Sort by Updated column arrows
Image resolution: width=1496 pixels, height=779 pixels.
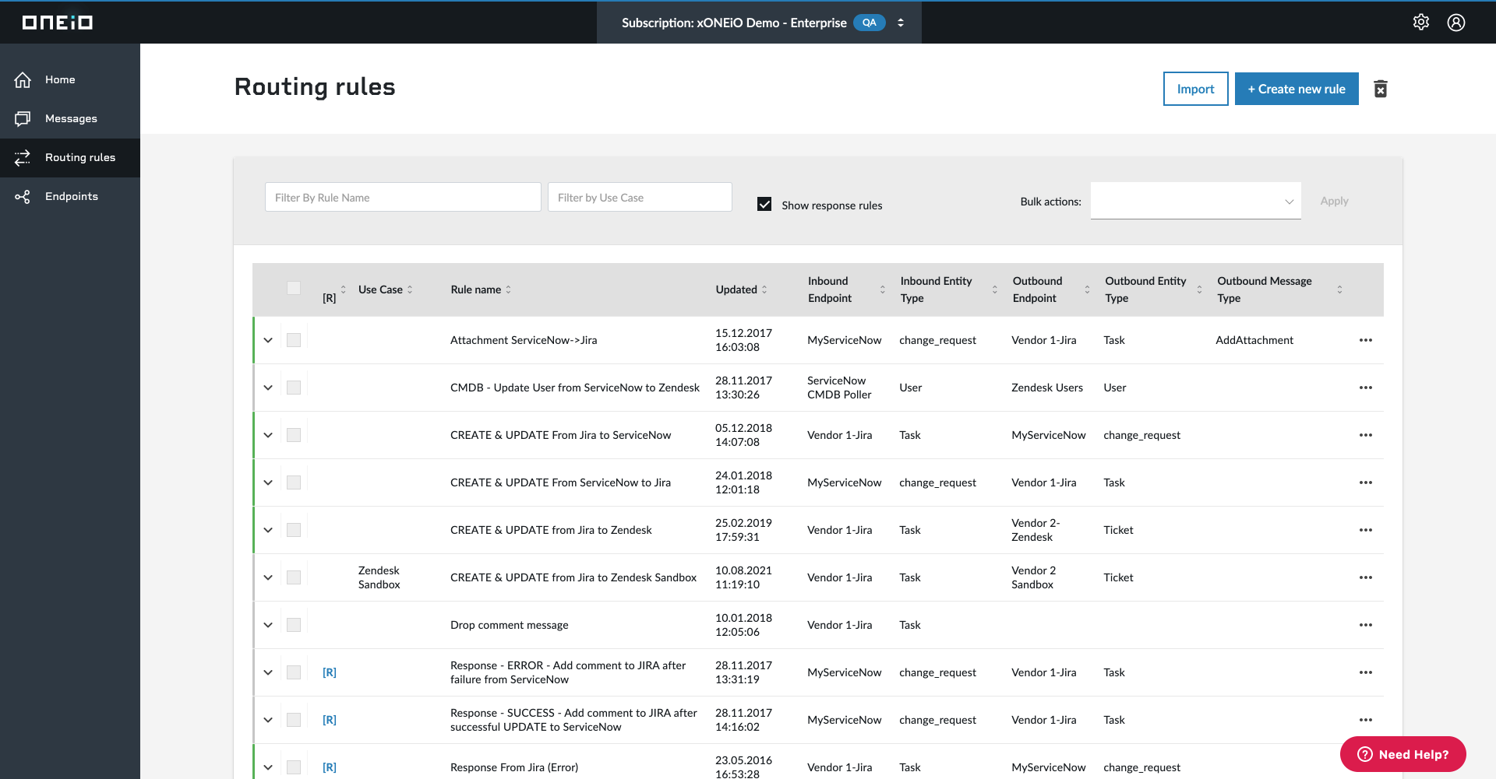pos(764,289)
